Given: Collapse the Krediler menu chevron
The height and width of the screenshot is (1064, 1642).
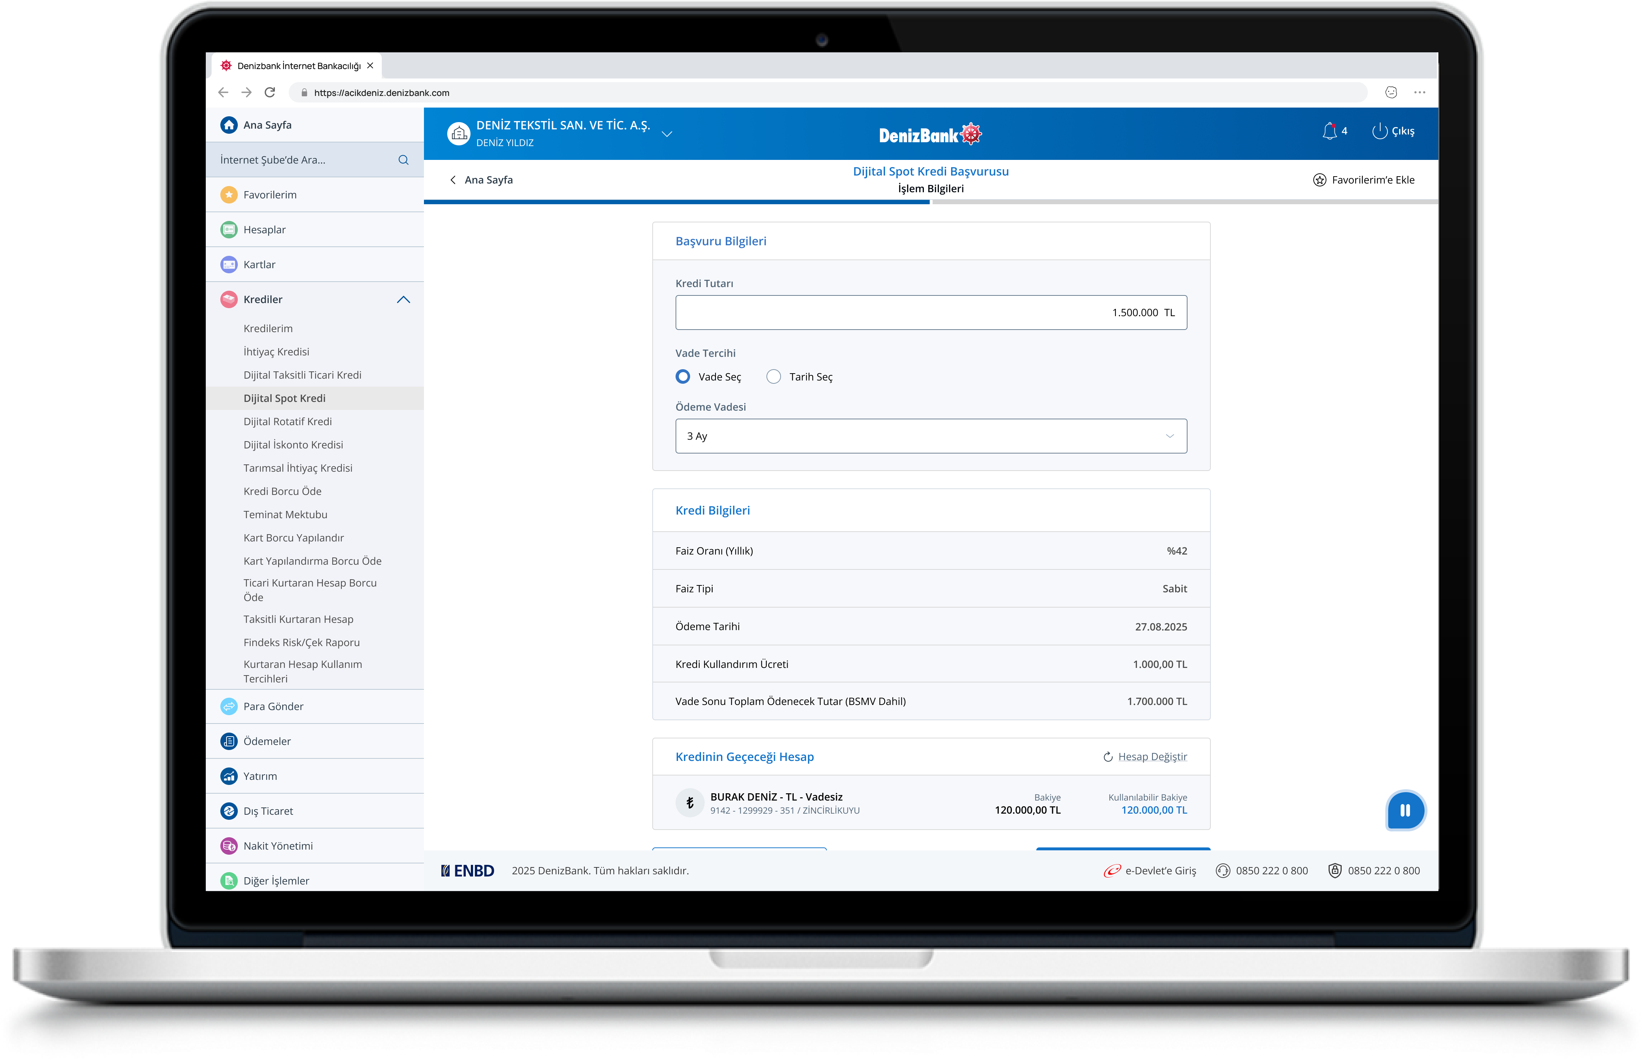Looking at the screenshot, I should tap(404, 299).
